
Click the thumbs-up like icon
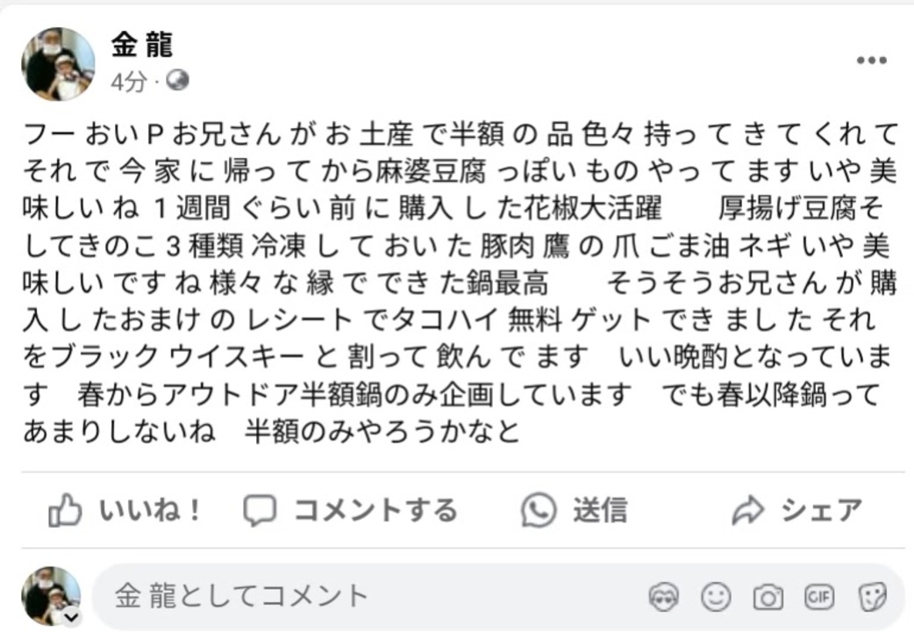coord(65,510)
